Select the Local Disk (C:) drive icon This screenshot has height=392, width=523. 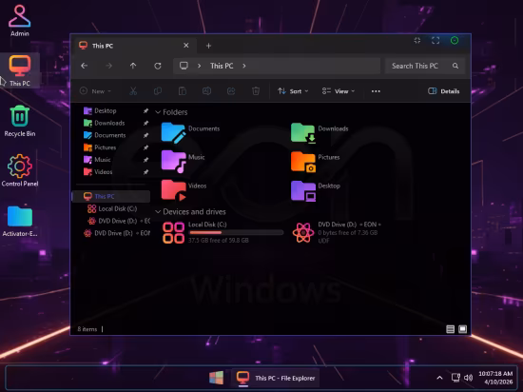(x=173, y=232)
